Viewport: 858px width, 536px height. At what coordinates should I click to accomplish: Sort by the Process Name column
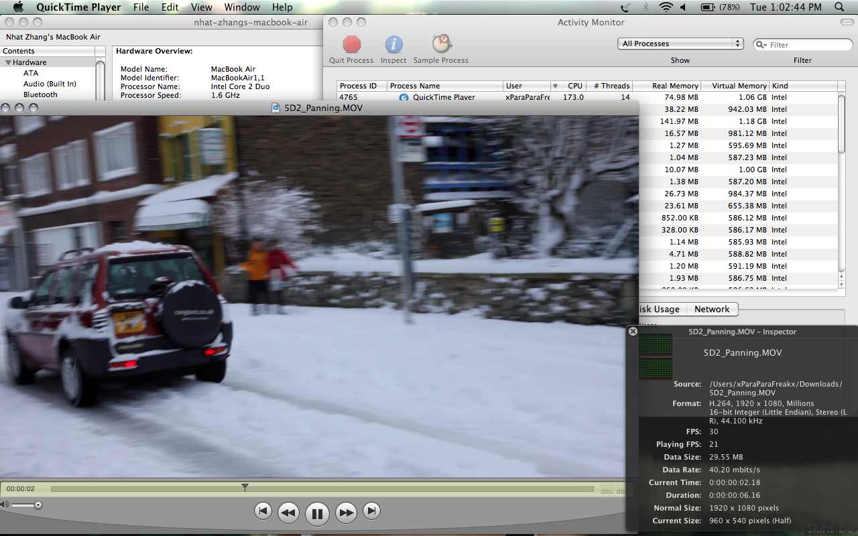[x=445, y=86]
